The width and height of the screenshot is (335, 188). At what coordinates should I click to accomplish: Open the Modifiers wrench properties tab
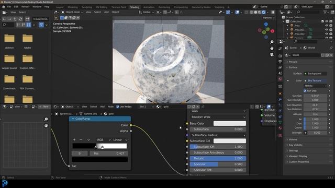click(280, 99)
